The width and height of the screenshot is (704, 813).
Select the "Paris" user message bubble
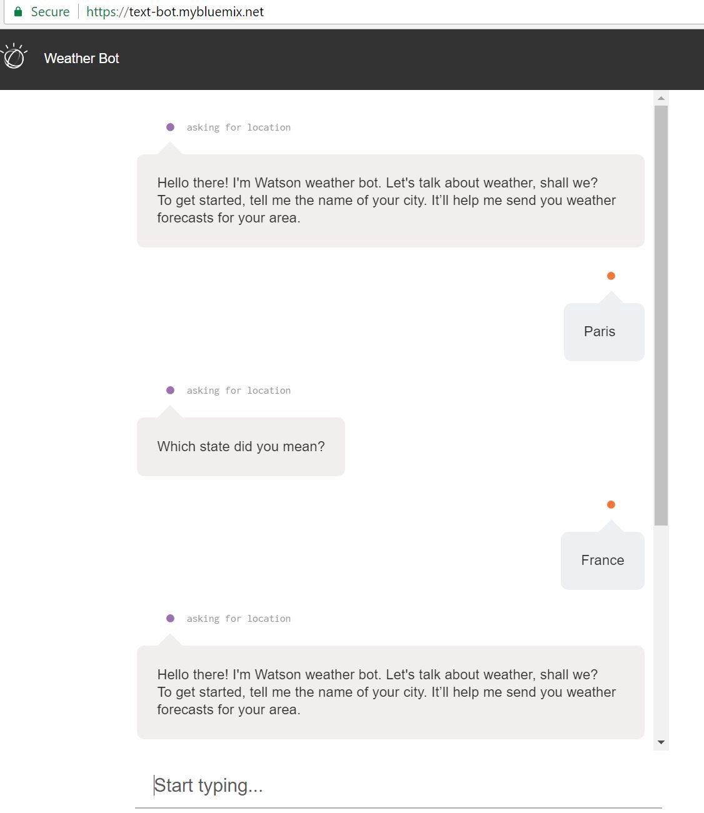click(x=603, y=332)
